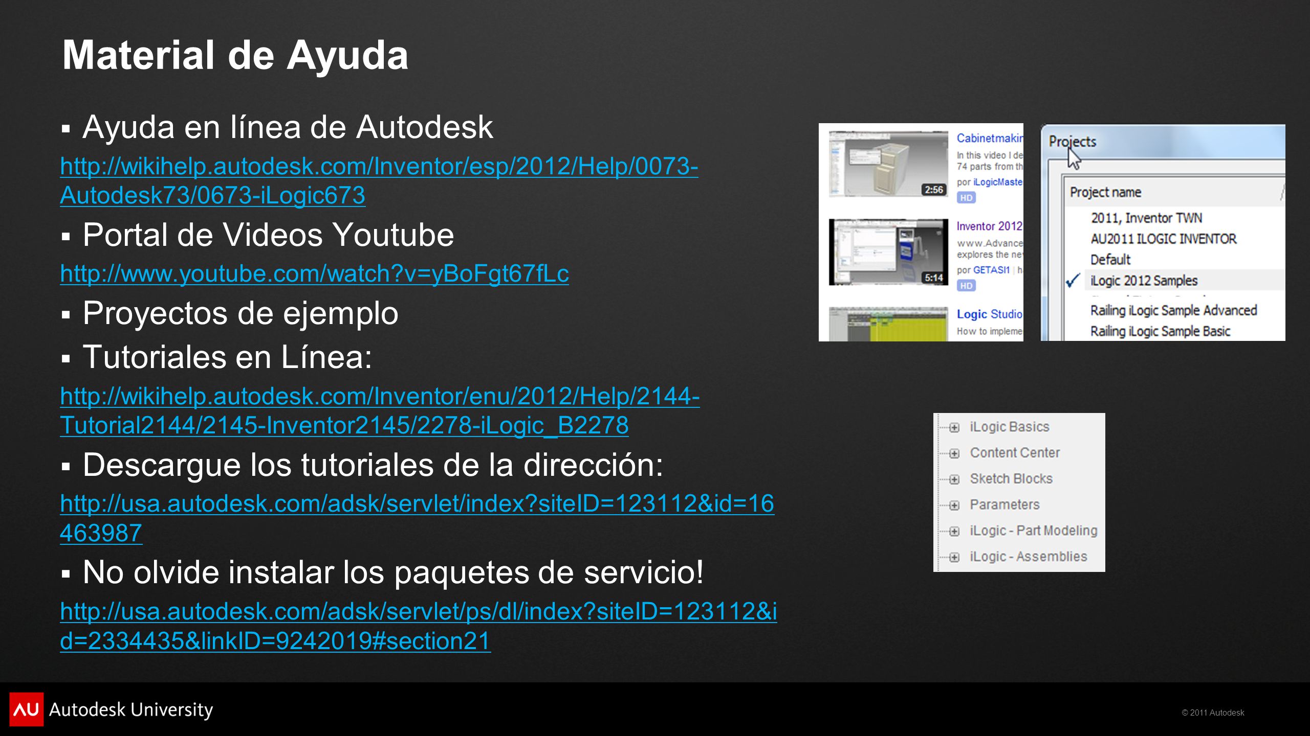Viewport: 1310px width, 736px height.
Task: Open the Autodesk wikihelp iLogic673 link
Action: point(379,180)
